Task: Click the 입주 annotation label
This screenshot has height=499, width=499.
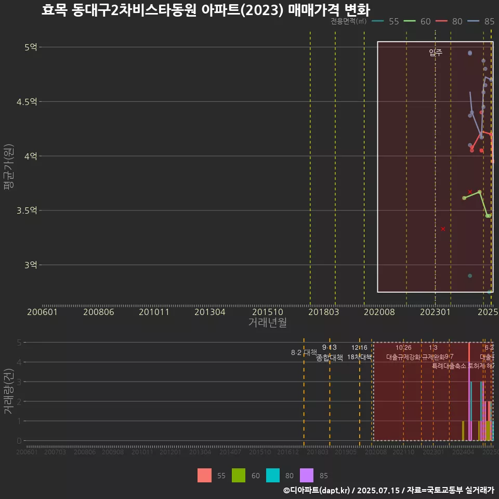Action: (x=436, y=52)
